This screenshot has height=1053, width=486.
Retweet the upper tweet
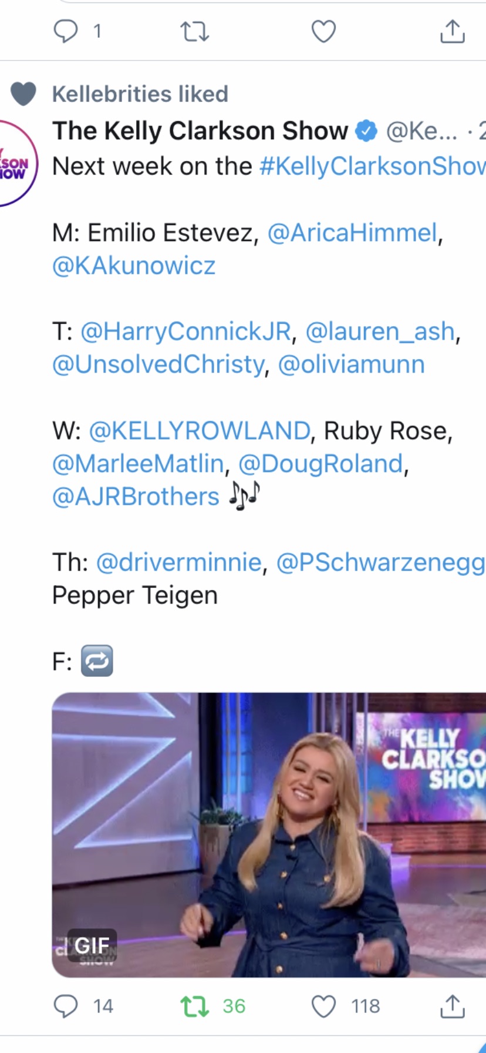pos(194,31)
